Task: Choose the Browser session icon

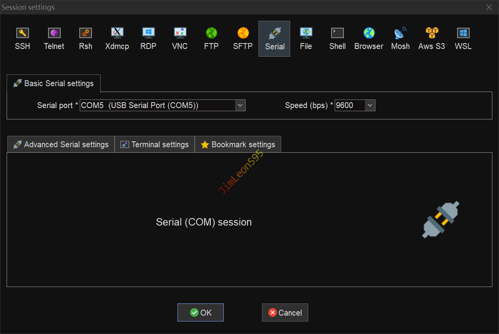Action: [369, 38]
